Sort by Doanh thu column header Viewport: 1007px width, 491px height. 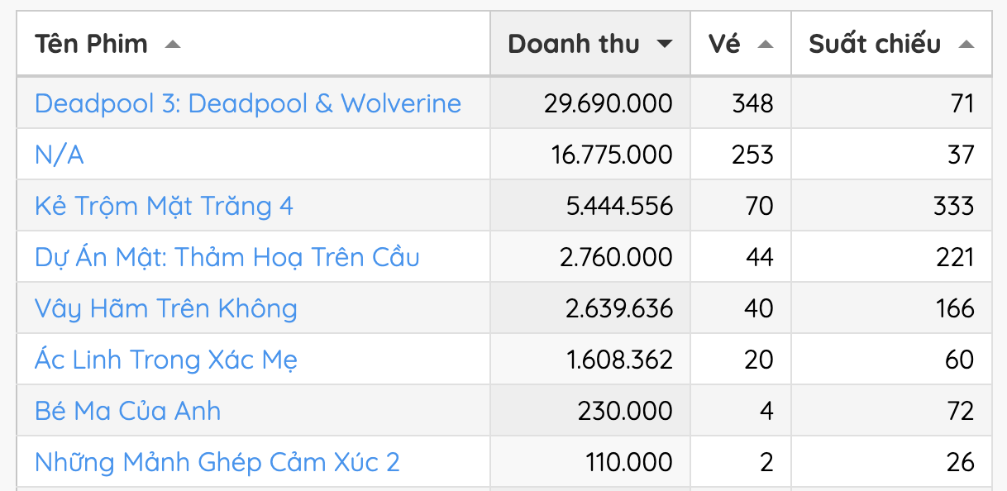pyautogui.click(x=574, y=44)
